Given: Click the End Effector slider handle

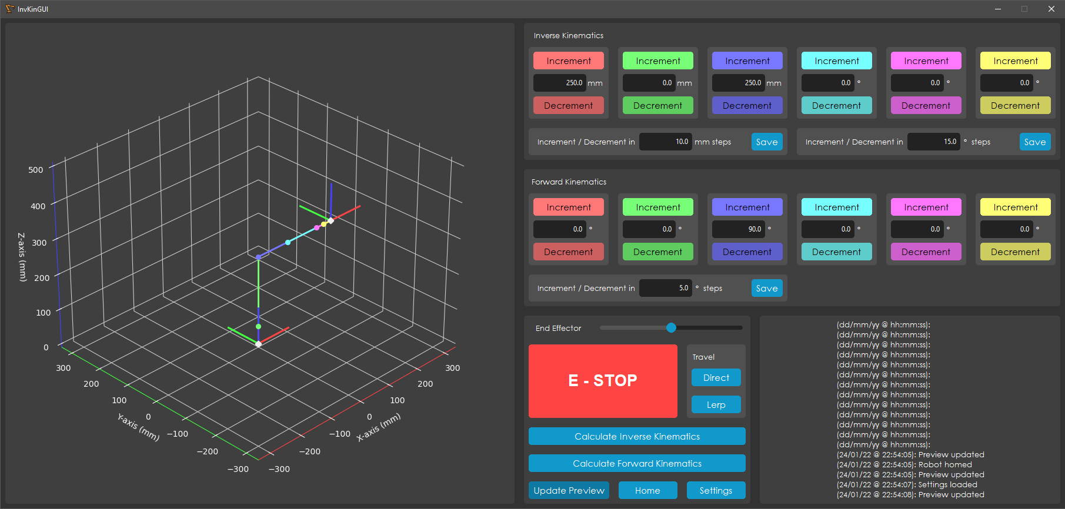Looking at the screenshot, I should 671,327.
